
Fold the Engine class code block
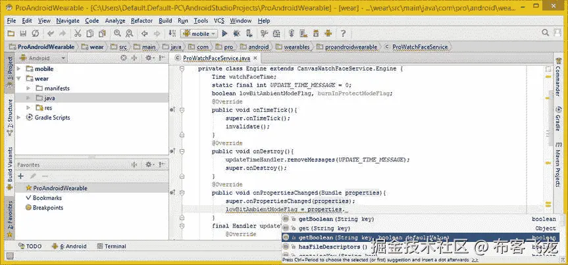[x=182, y=68]
